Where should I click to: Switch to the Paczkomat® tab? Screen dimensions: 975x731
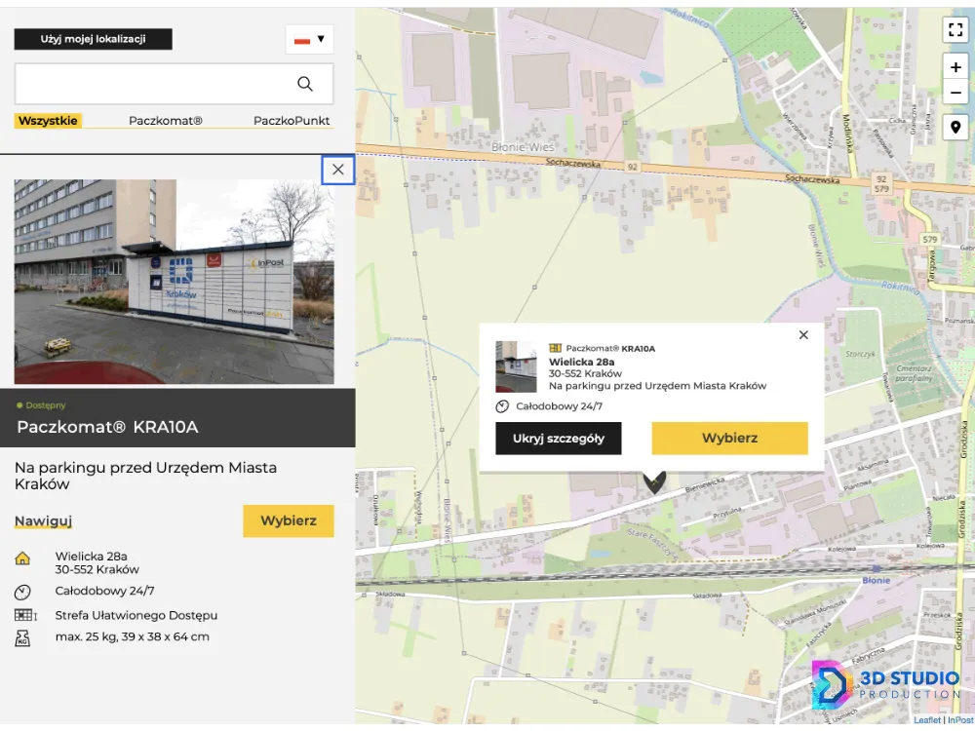click(x=166, y=121)
